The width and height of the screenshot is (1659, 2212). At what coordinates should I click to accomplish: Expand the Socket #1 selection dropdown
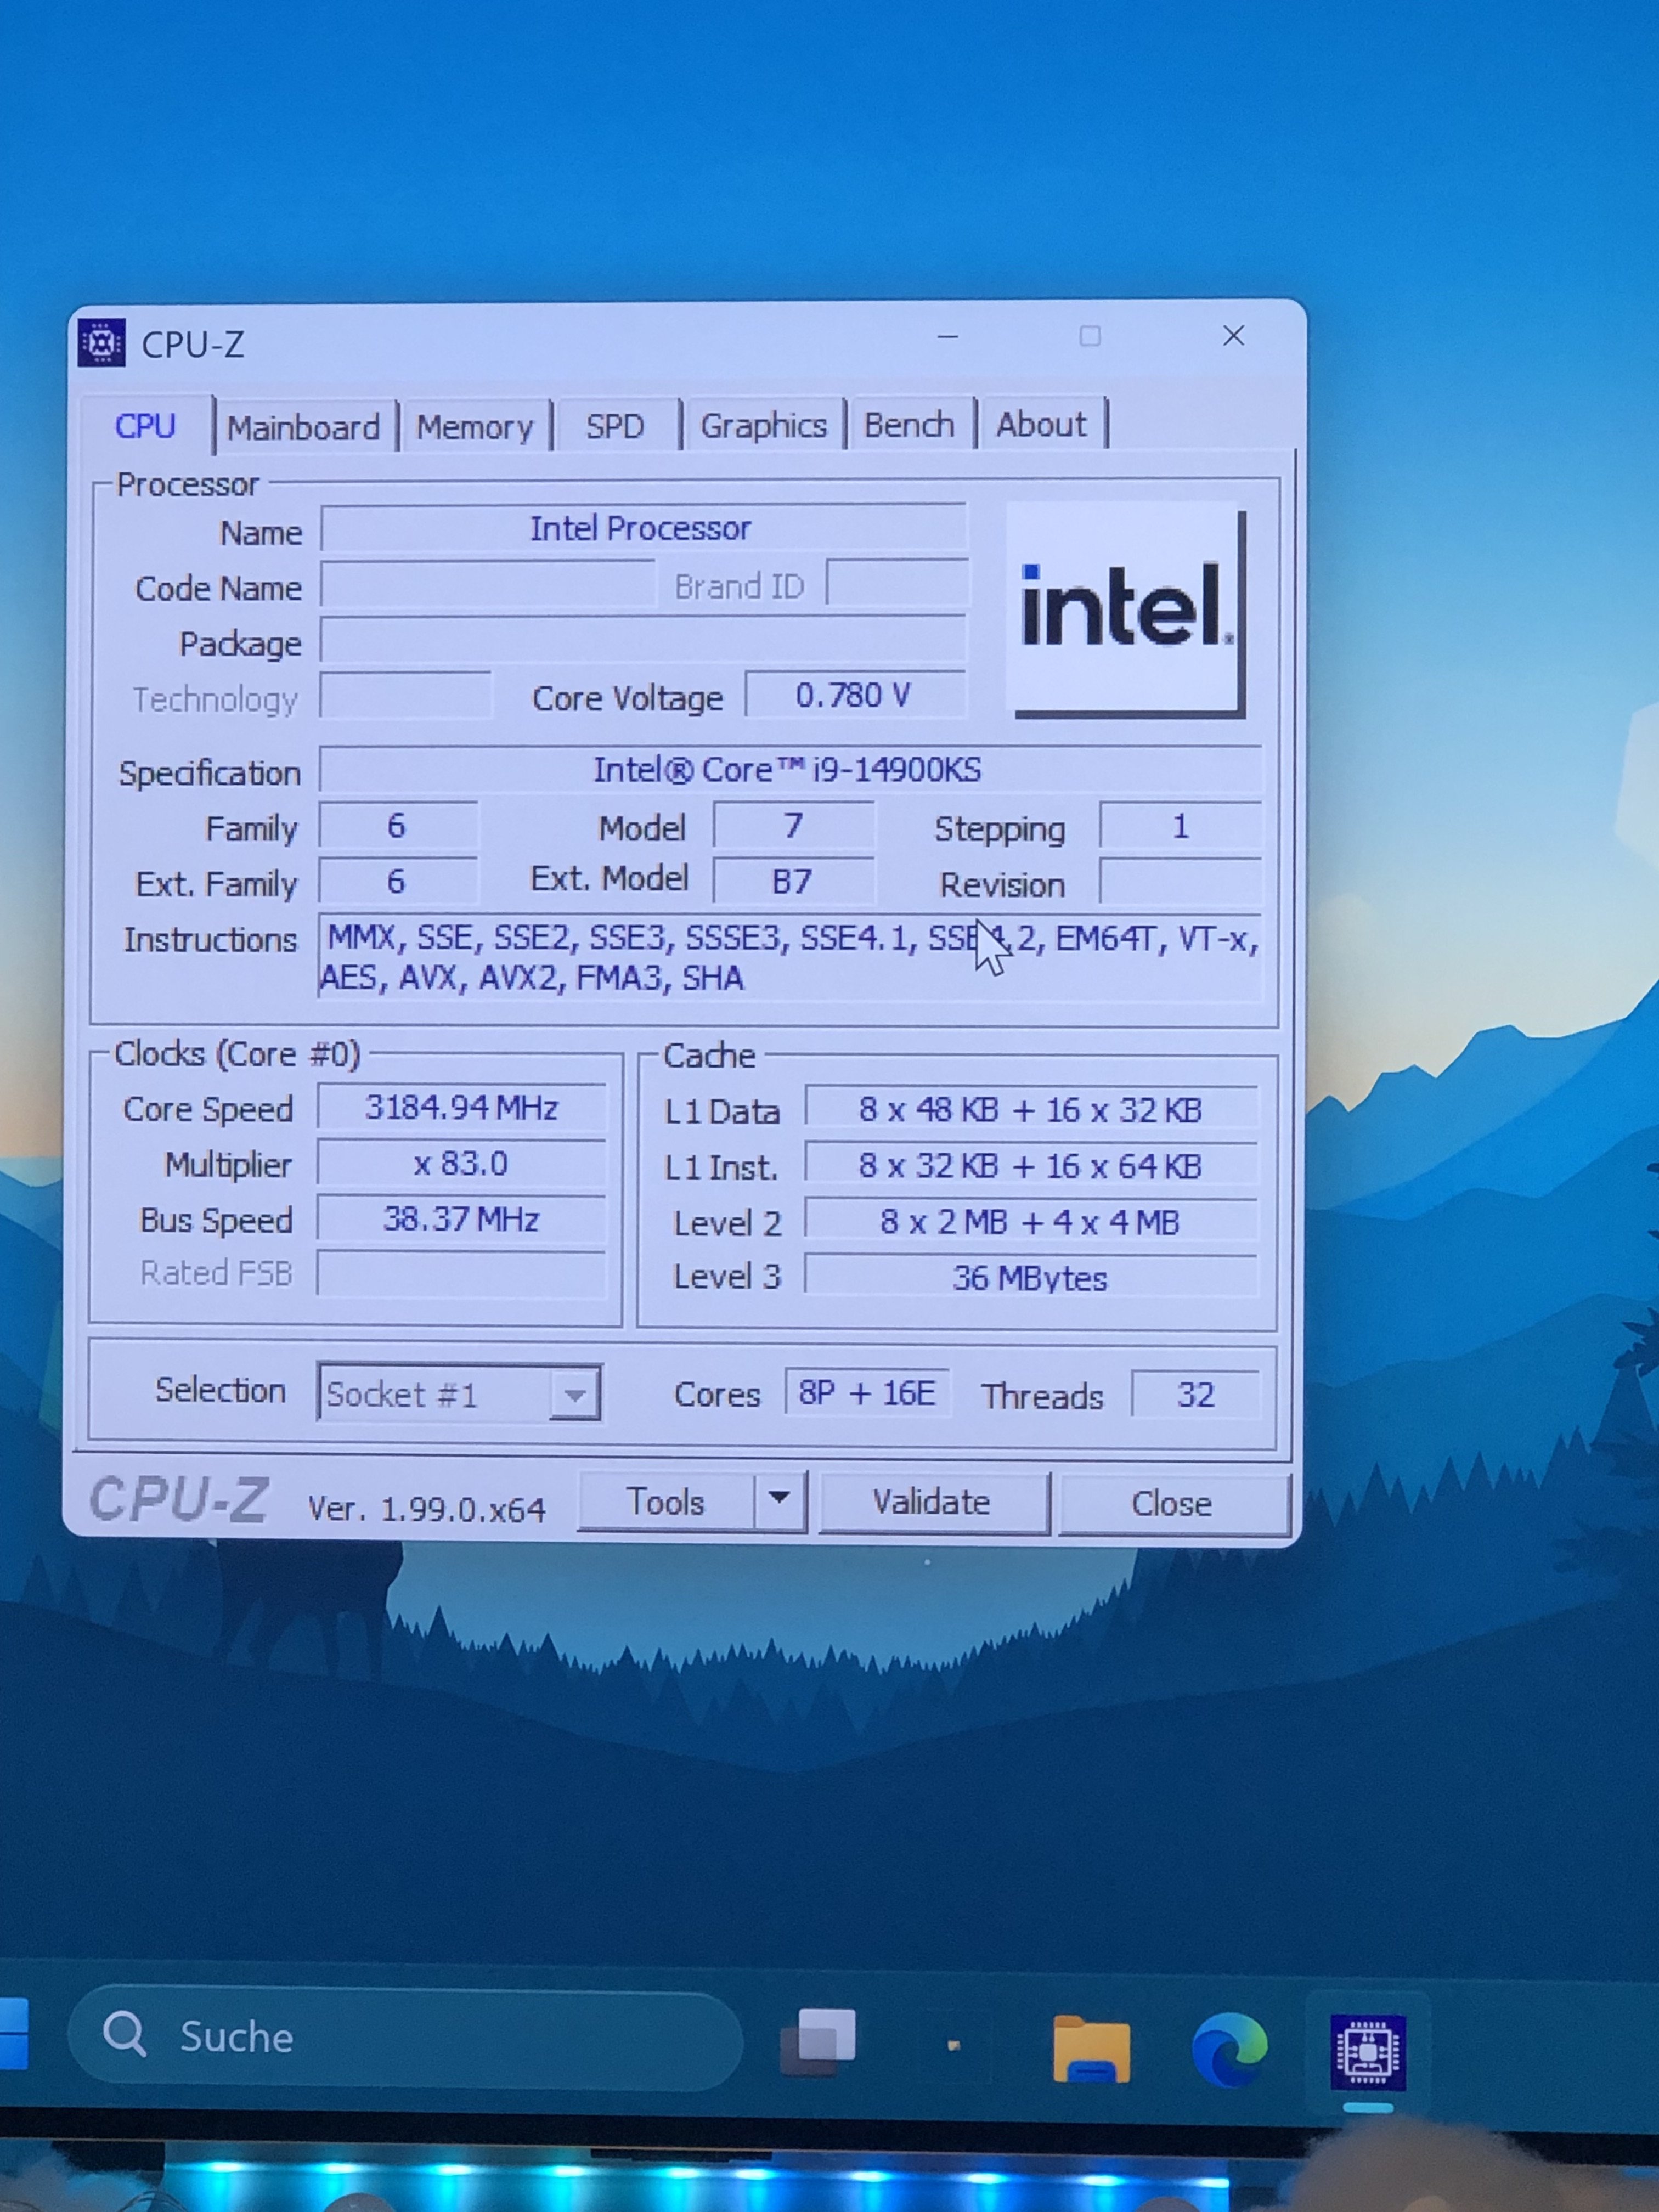[575, 1394]
